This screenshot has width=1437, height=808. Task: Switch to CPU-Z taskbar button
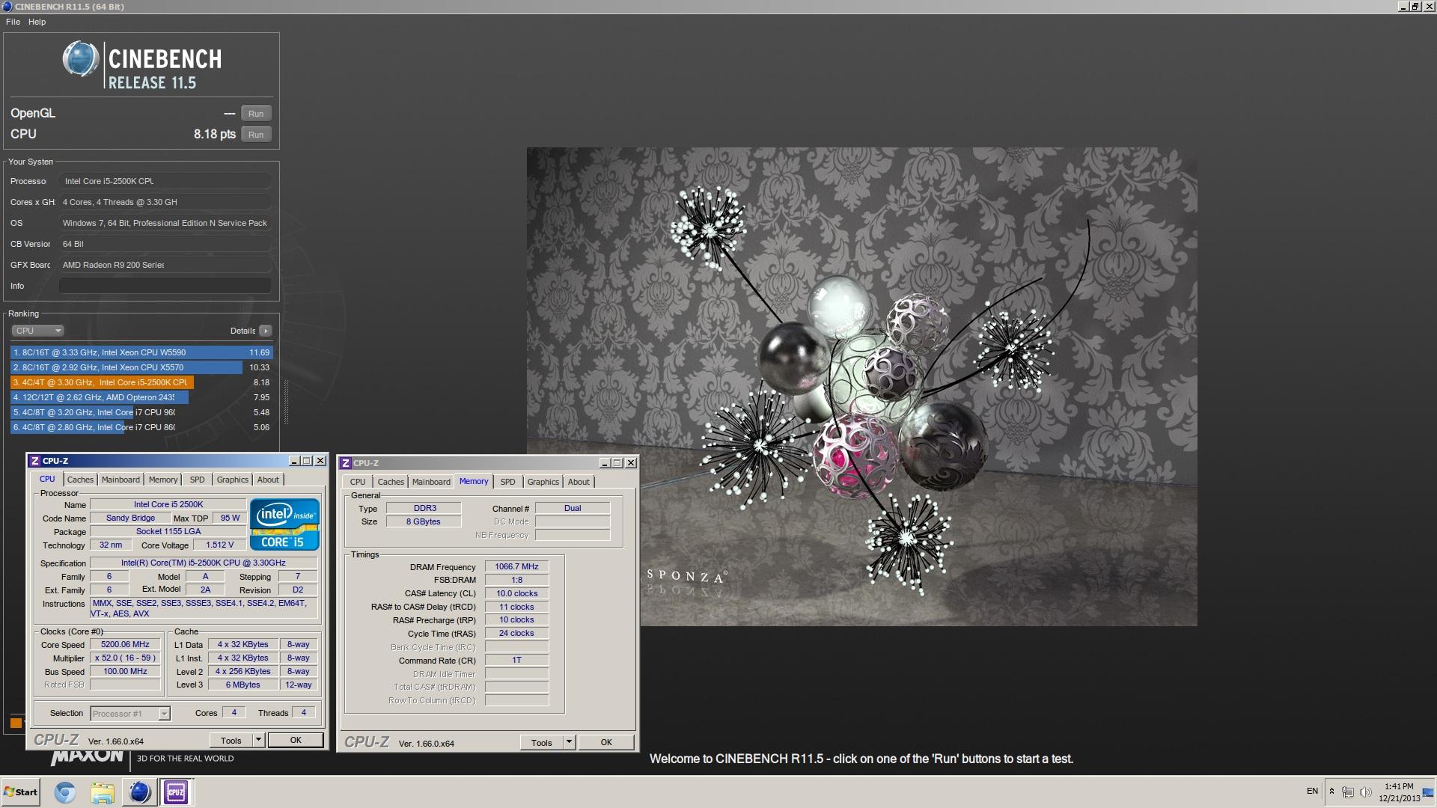click(x=176, y=792)
